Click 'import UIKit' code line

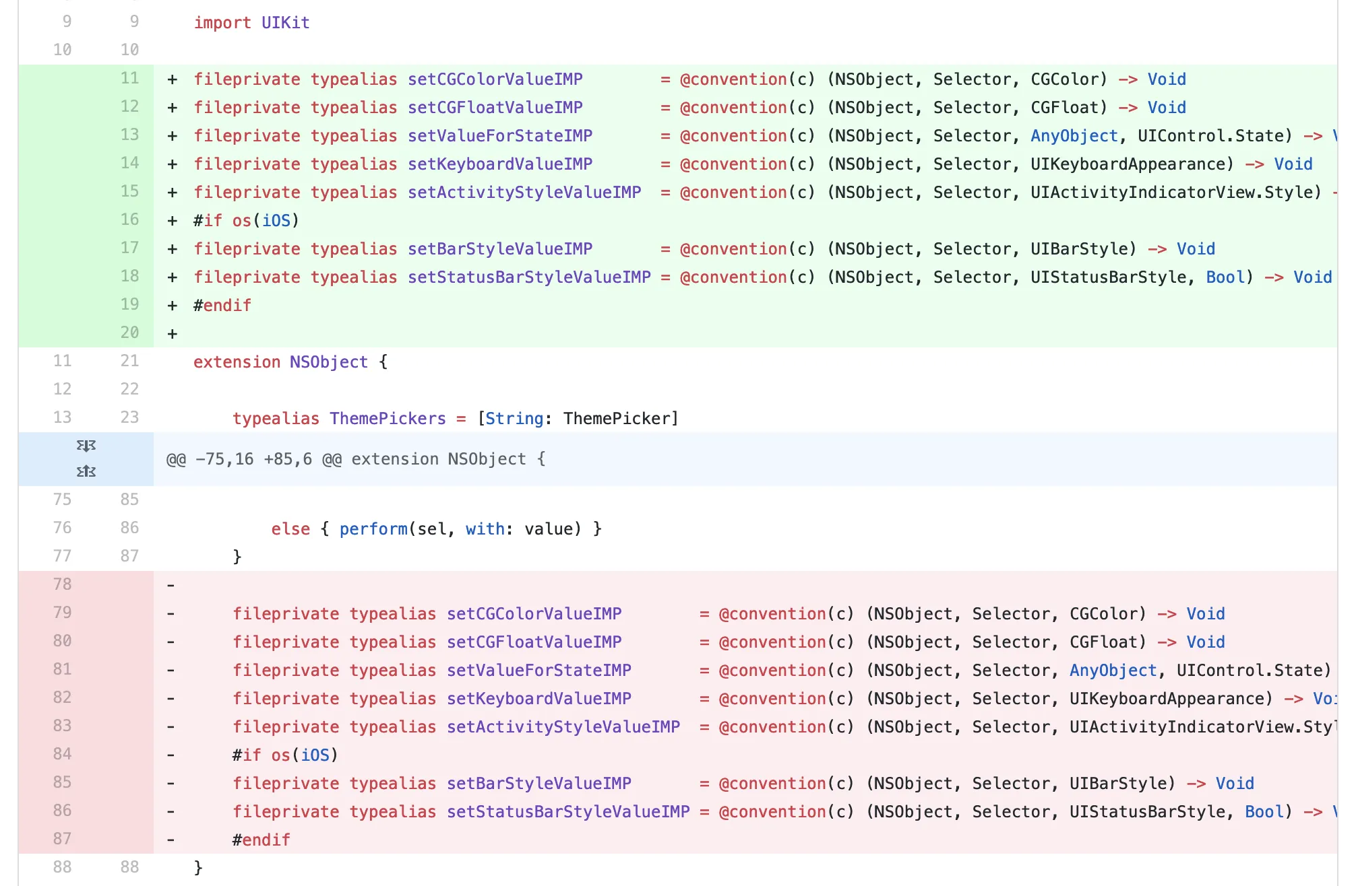(251, 23)
